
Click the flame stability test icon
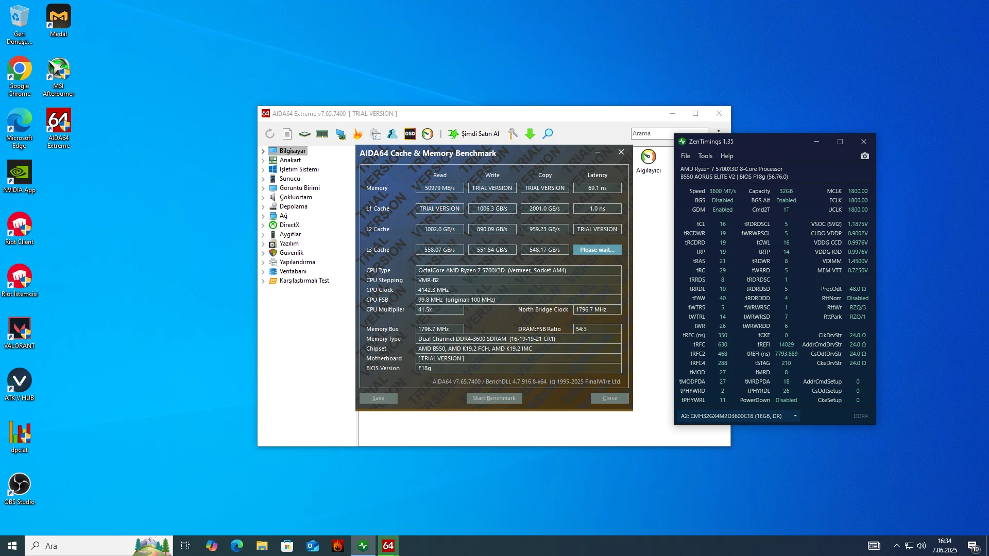pyautogui.click(x=357, y=134)
